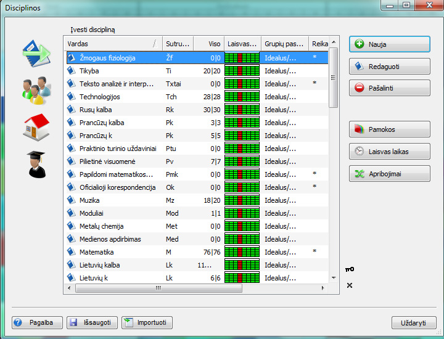The image size is (444, 339).
Task: Sort by the Viso column header
Action: pyautogui.click(x=208, y=44)
